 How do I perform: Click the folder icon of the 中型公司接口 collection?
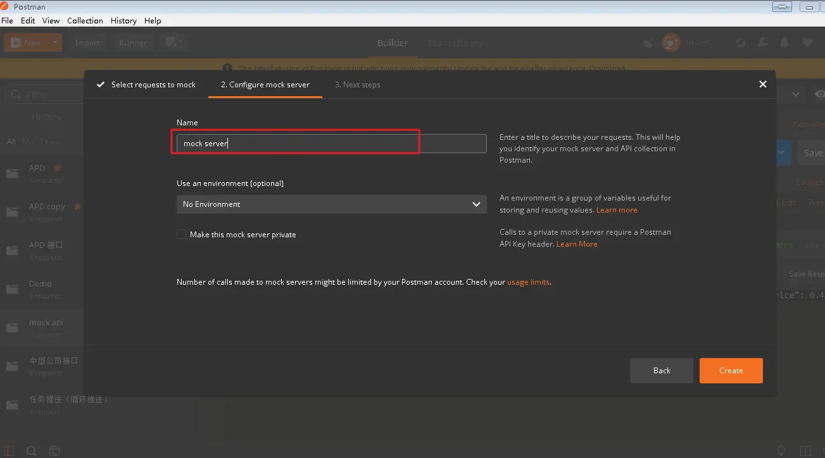pos(12,366)
